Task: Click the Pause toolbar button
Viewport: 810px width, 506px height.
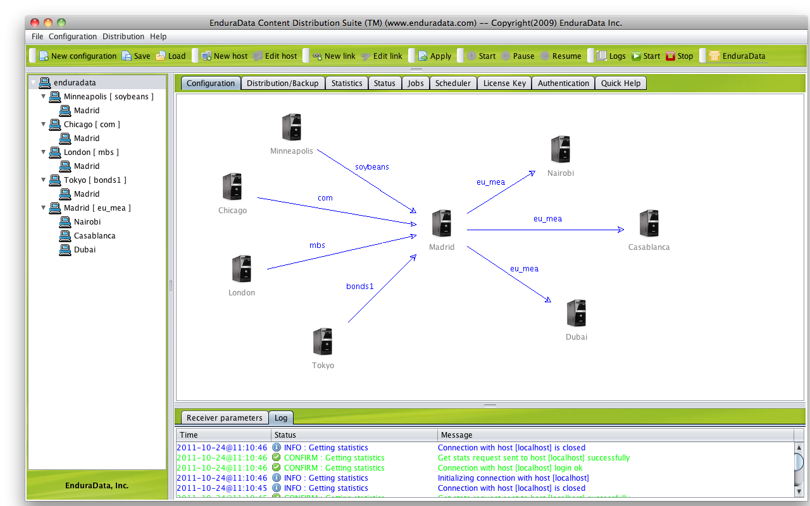Action: click(518, 56)
